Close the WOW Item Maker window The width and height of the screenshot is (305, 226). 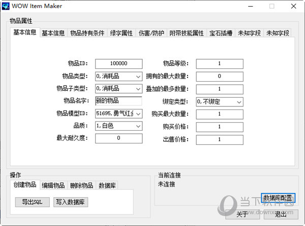click(293, 6)
